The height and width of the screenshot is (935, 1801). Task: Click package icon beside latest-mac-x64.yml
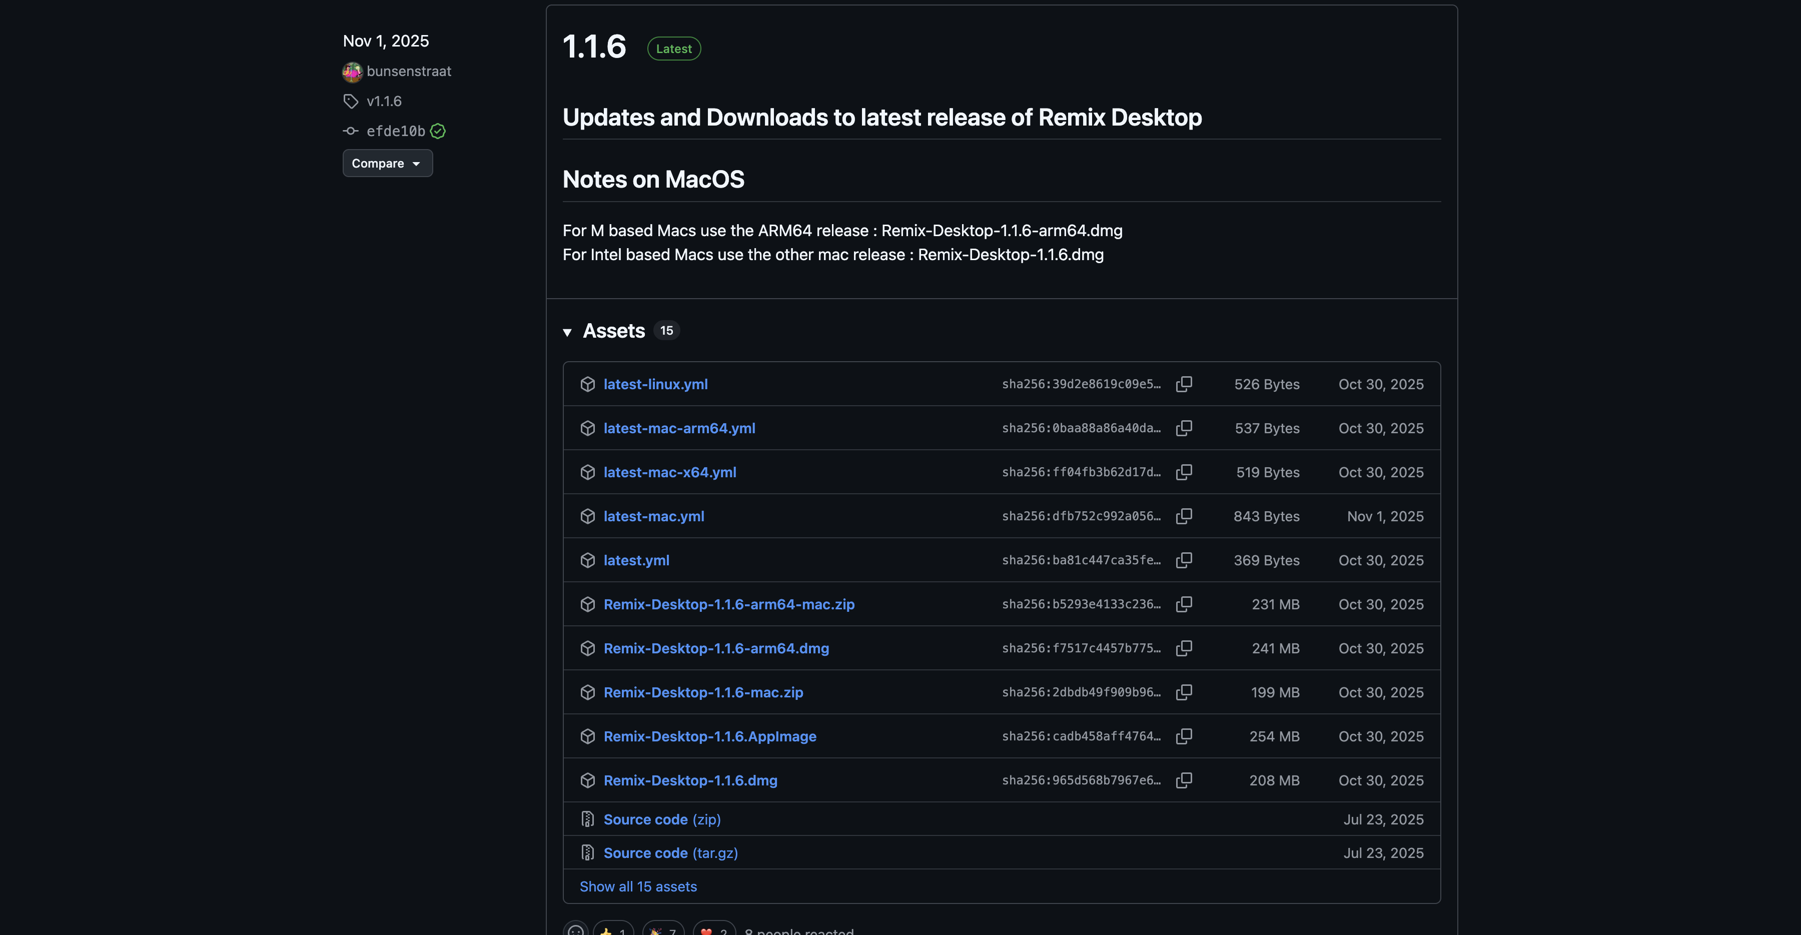tap(587, 472)
